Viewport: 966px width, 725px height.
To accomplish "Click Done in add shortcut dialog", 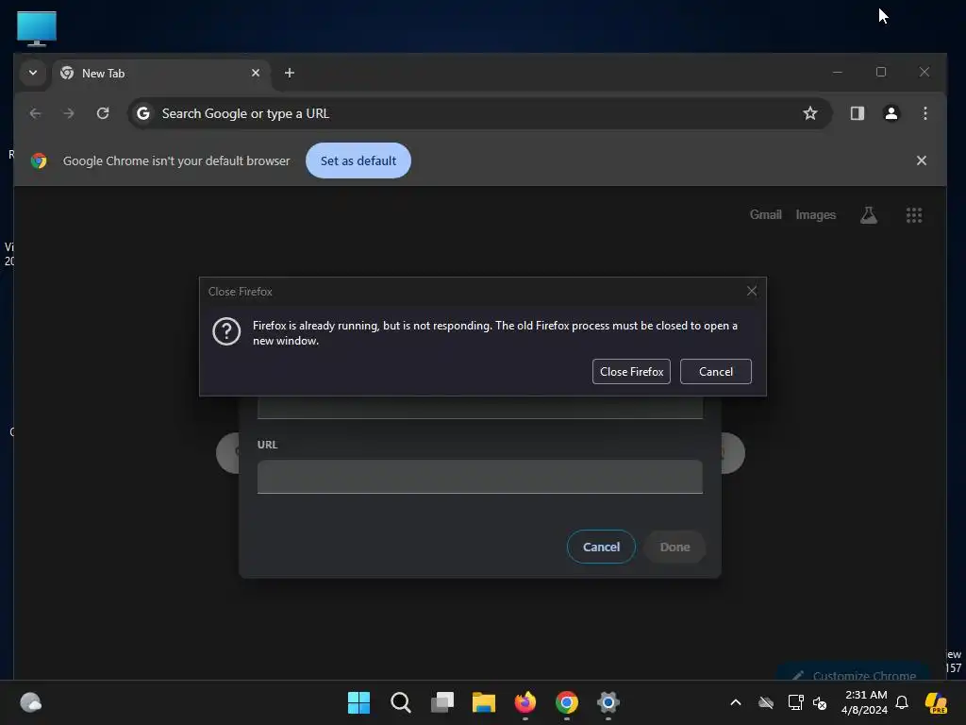I will (x=675, y=547).
